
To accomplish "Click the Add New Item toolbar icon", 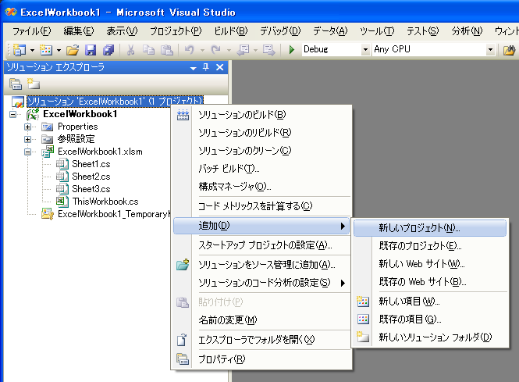I will (46, 50).
